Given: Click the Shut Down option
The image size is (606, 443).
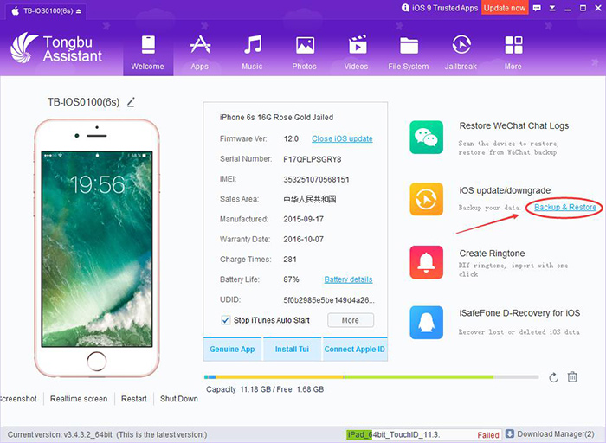Looking at the screenshot, I should tap(179, 399).
